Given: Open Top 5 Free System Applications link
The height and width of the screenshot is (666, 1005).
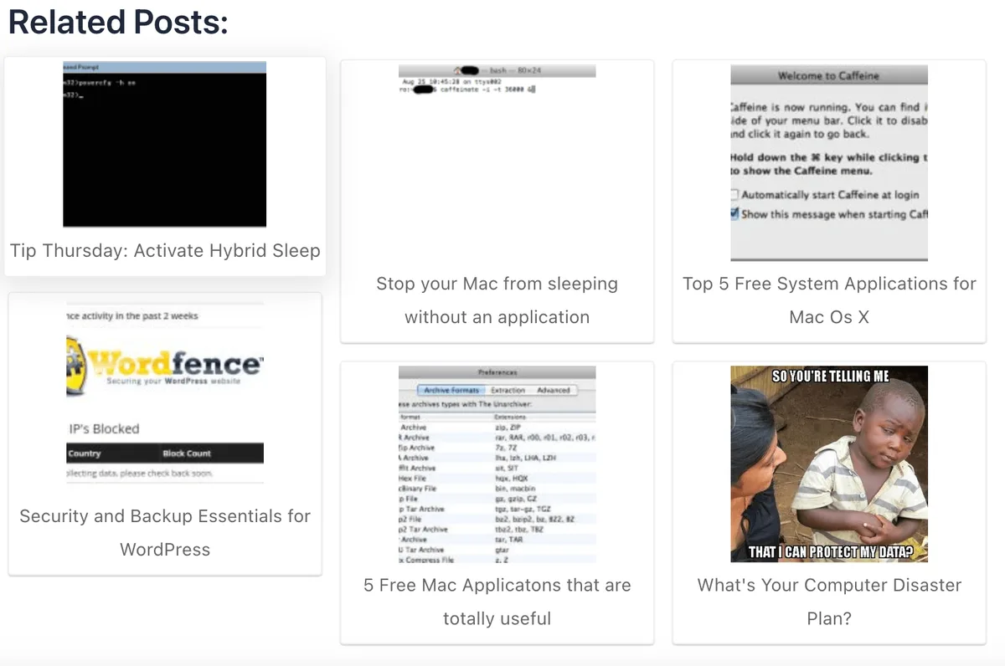Looking at the screenshot, I should [829, 300].
